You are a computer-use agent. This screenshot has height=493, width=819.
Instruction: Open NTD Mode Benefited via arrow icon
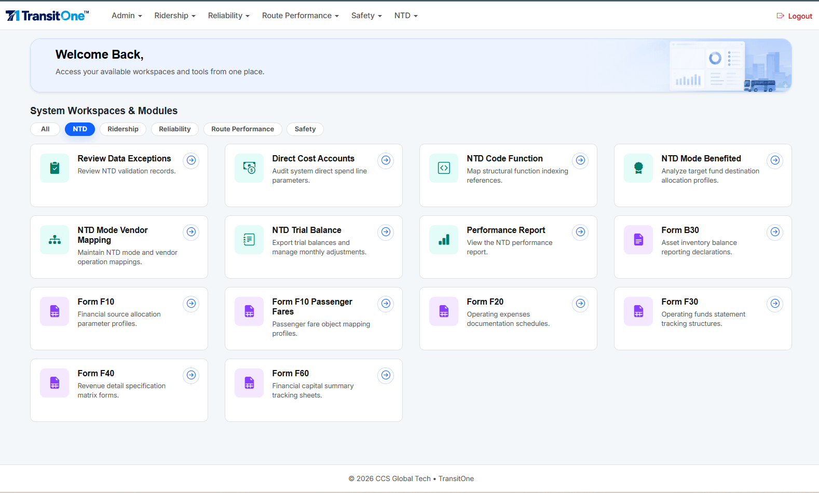775,160
